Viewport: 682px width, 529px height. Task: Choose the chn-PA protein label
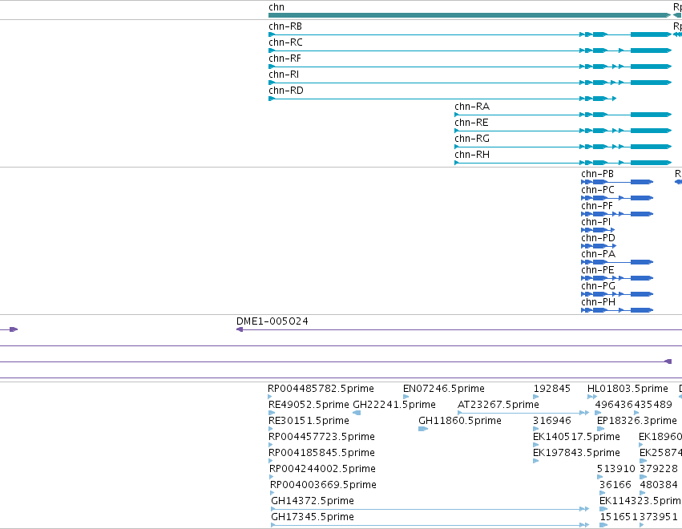tap(598, 254)
